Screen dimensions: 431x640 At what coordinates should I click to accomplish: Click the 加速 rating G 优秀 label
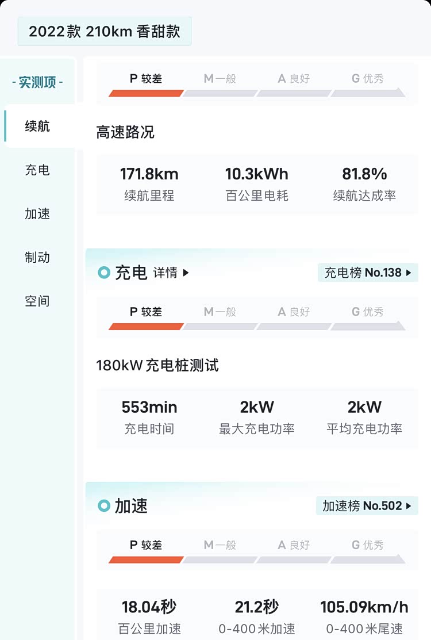coord(368,545)
